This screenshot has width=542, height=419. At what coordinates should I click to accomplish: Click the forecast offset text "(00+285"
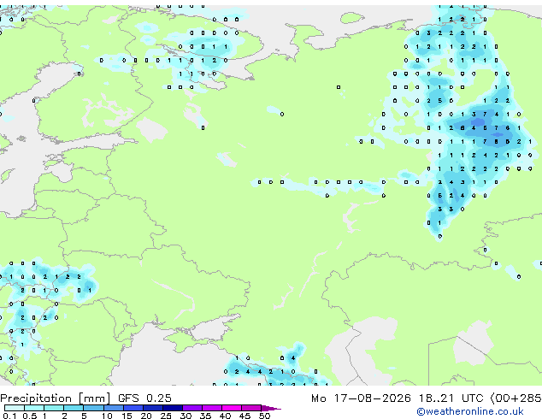click(515, 398)
